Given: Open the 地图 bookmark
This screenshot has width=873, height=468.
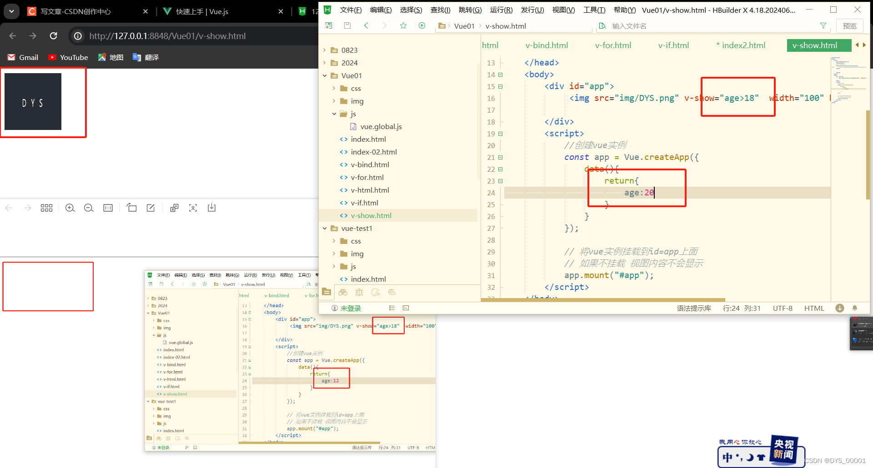Looking at the screenshot, I should (x=110, y=57).
